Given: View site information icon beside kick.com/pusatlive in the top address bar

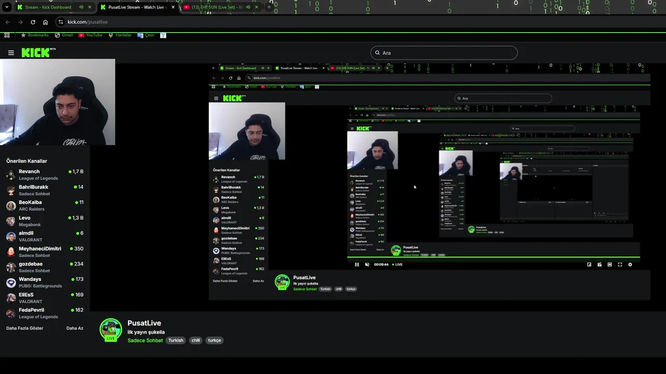Looking at the screenshot, I should pyautogui.click(x=60, y=22).
